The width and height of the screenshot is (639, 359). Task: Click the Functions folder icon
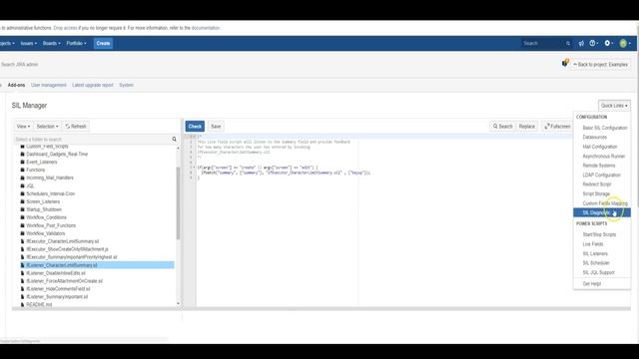point(22,170)
